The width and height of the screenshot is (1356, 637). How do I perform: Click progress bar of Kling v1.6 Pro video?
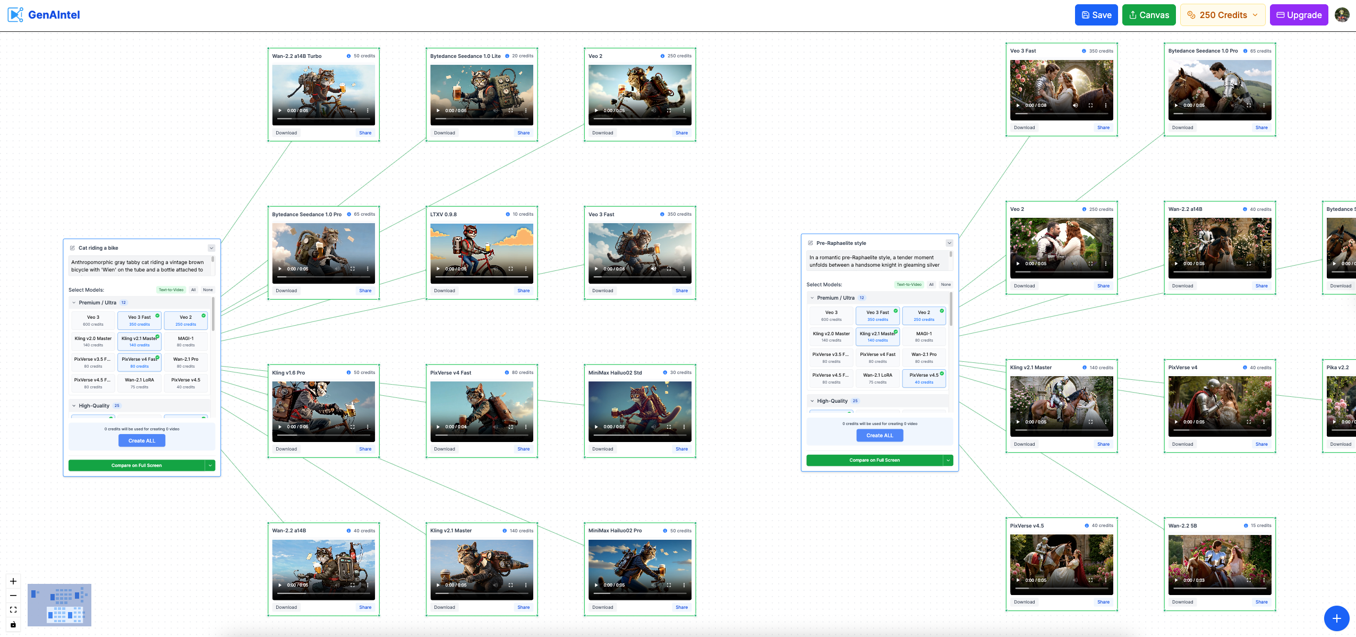click(x=323, y=435)
